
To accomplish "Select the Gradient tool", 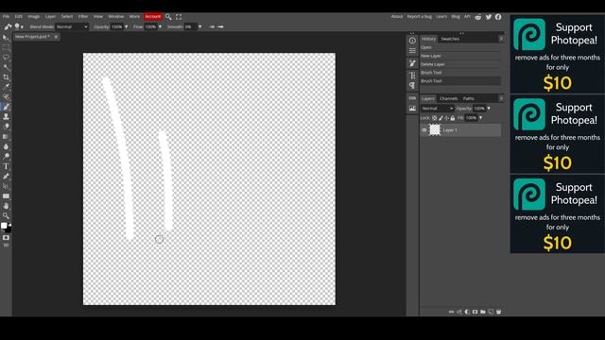I will coord(6,137).
